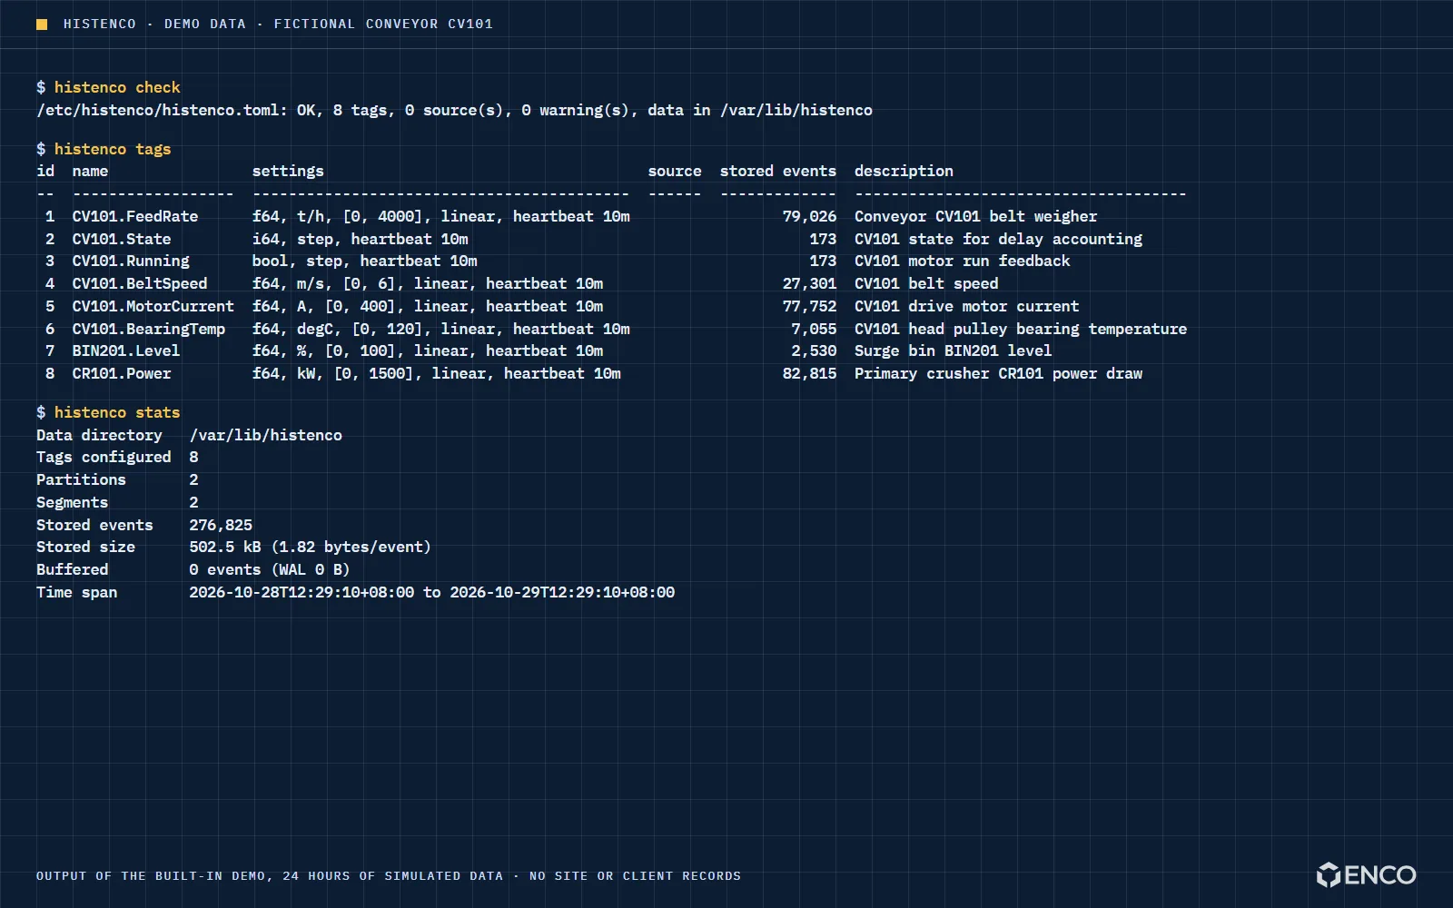Click 'CV101 state for delay accounting' description
This screenshot has height=908, width=1453.
tap(998, 239)
